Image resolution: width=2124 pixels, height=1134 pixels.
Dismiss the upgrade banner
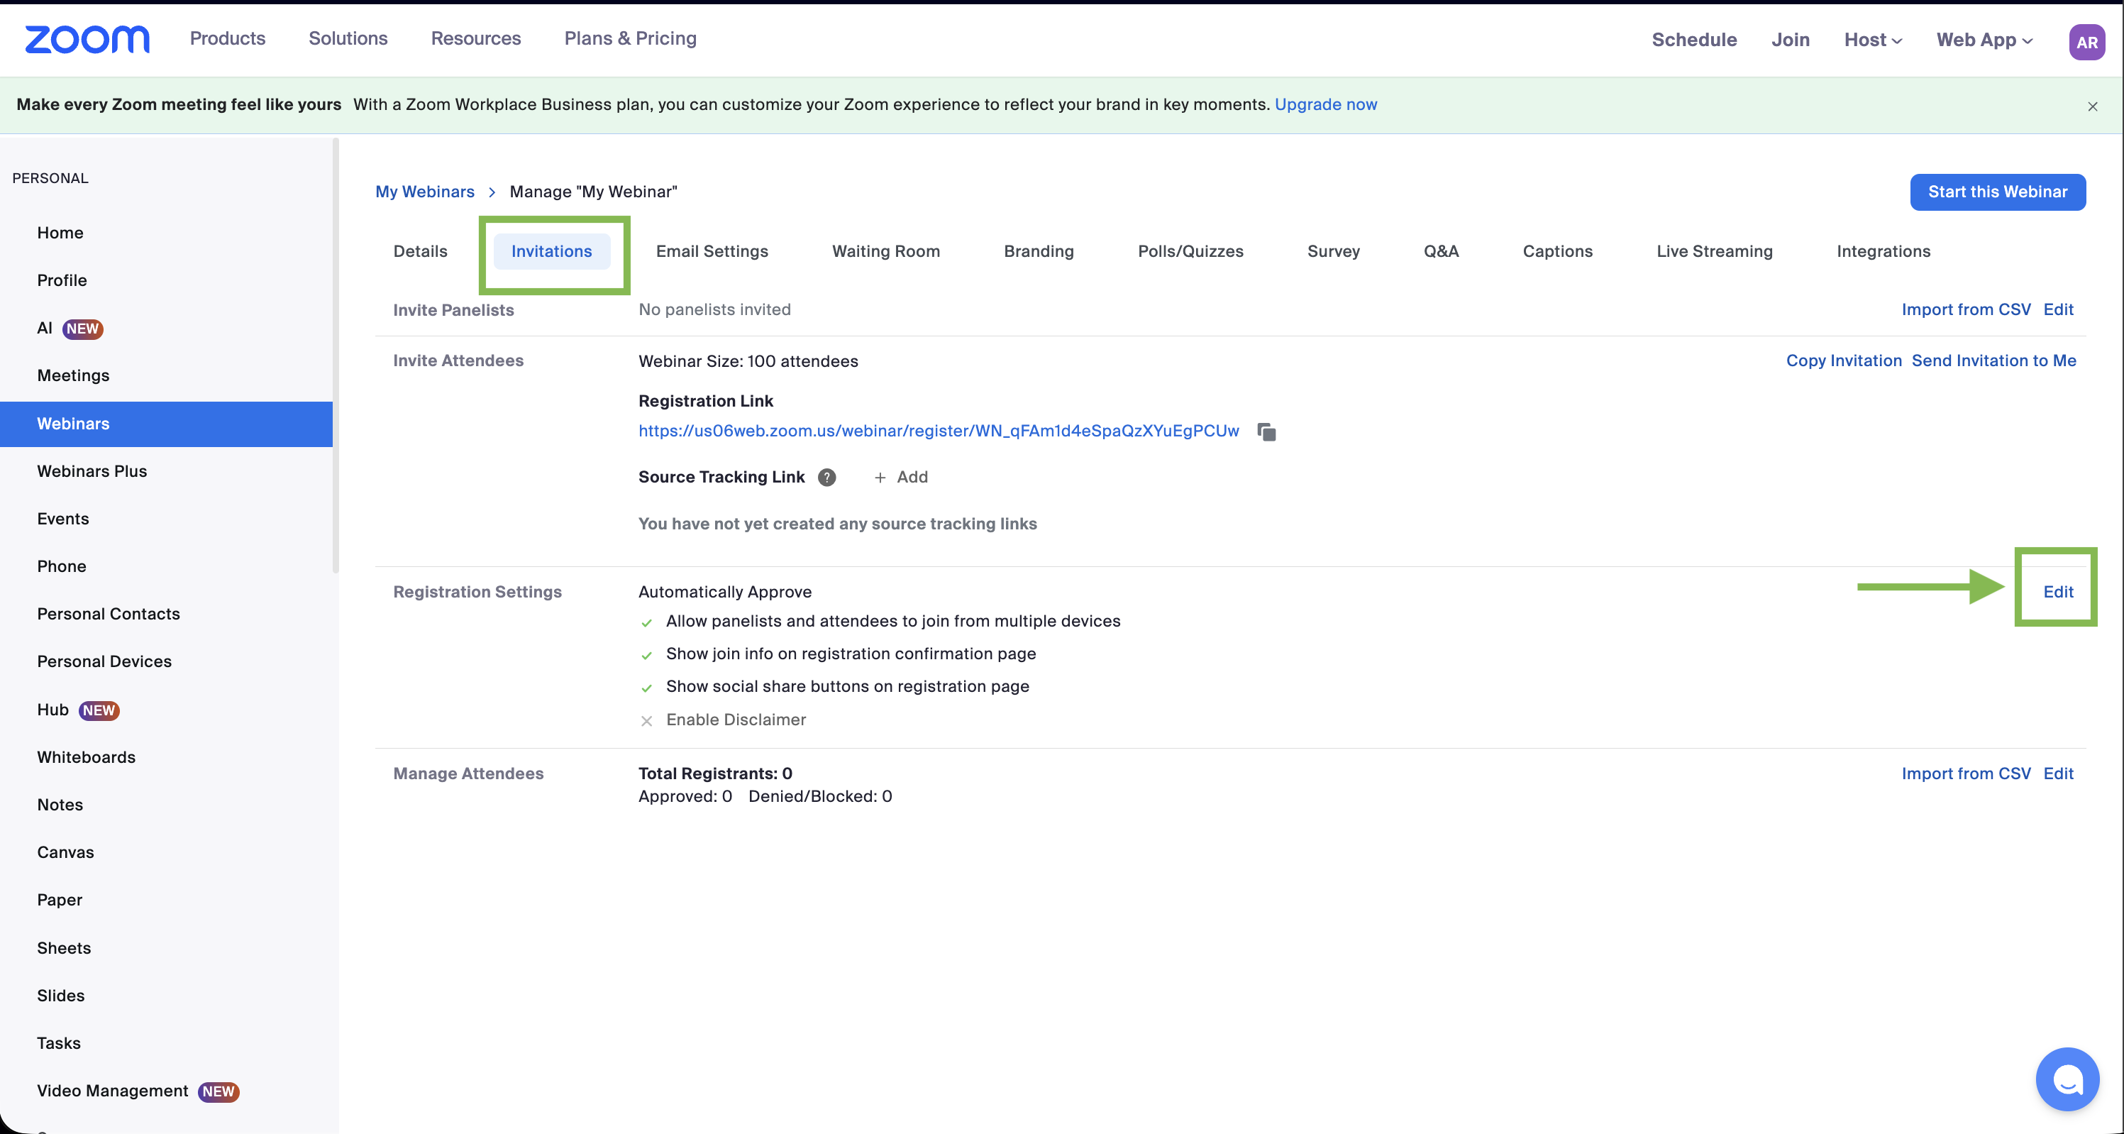point(2093,106)
